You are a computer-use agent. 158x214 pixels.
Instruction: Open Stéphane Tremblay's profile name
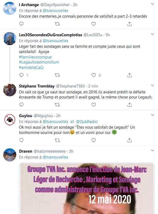pyautogui.click(x=37, y=86)
